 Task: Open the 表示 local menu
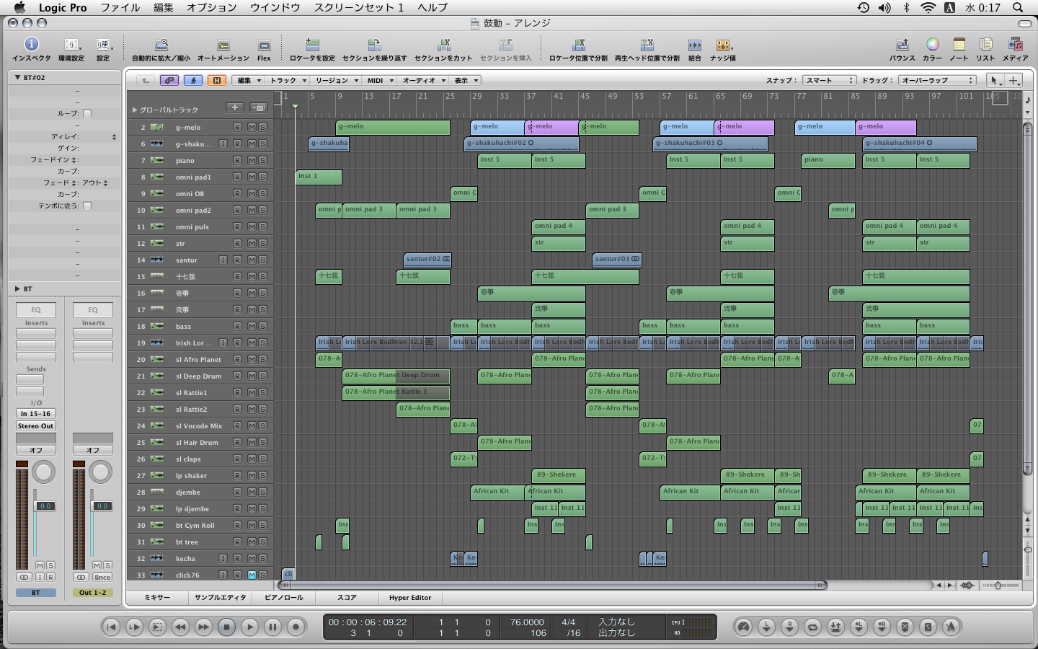coord(466,81)
